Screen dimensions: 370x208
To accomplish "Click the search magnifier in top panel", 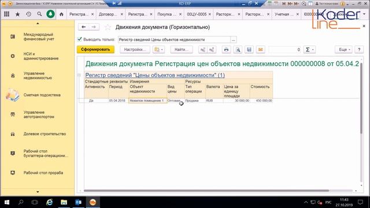I will point(39,14).
